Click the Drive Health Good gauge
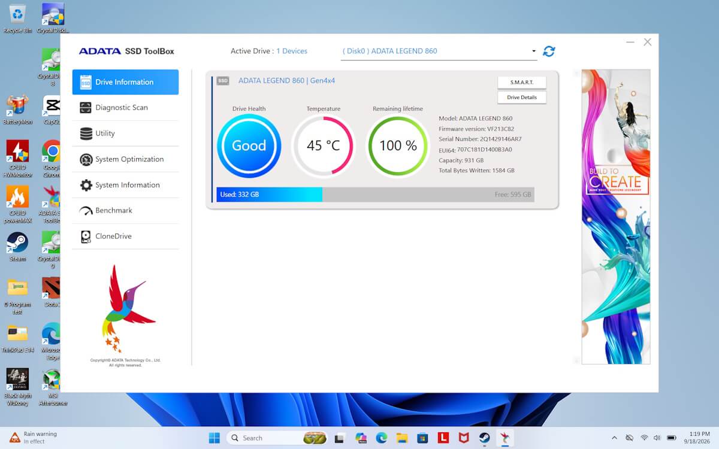This screenshot has height=449, width=719. [x=249, y=145]
